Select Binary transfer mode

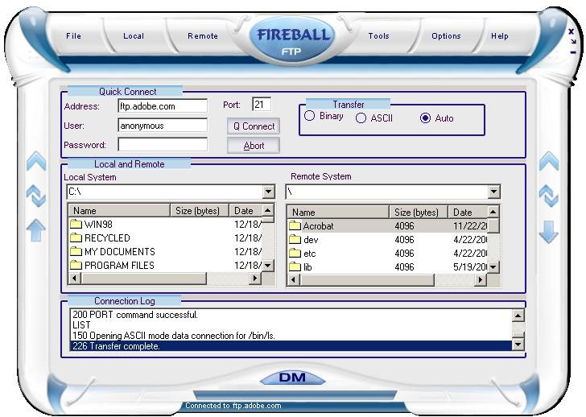309,116
